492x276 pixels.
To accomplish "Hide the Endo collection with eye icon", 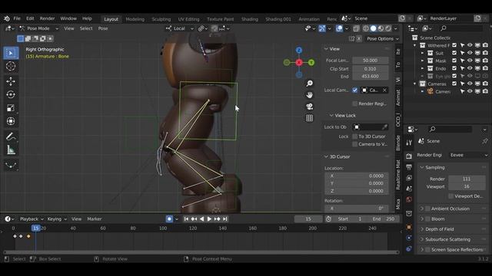I will (470, 68).
